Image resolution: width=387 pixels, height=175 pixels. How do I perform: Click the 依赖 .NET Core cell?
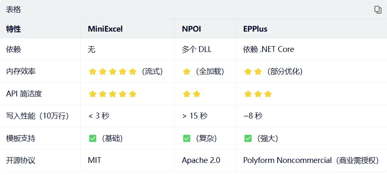(x=268, y=49)
